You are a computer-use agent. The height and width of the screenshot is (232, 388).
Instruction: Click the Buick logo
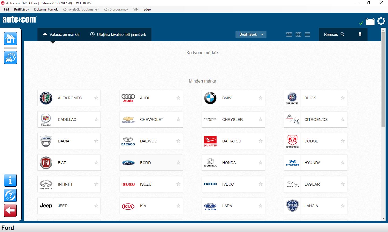(x=292, y=98)
